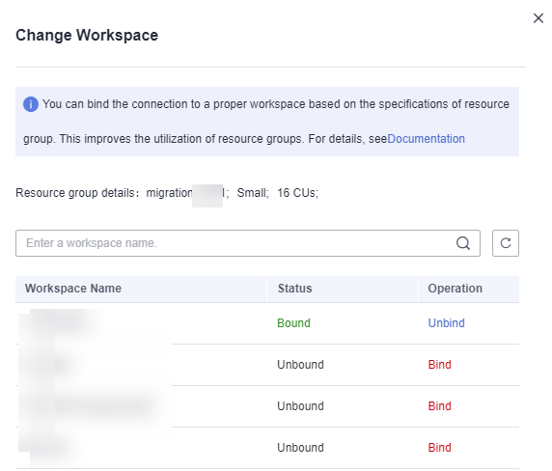Image resolution: width=552 pixels, height=471 pixels.
Task: Click the blue info icon
Action: click(x=31, y=104)
